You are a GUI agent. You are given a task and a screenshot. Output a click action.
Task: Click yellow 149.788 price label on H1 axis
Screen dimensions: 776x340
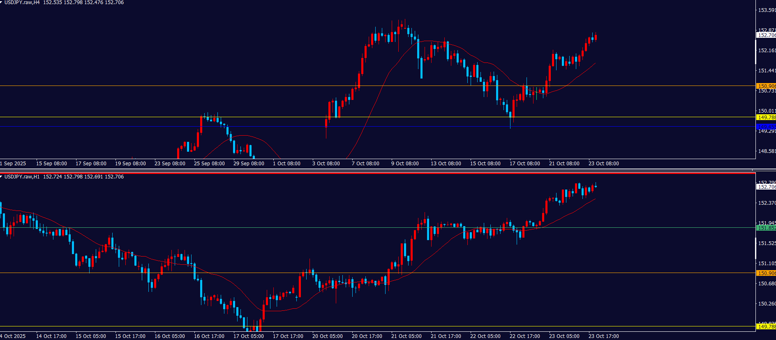coord(766,326)
